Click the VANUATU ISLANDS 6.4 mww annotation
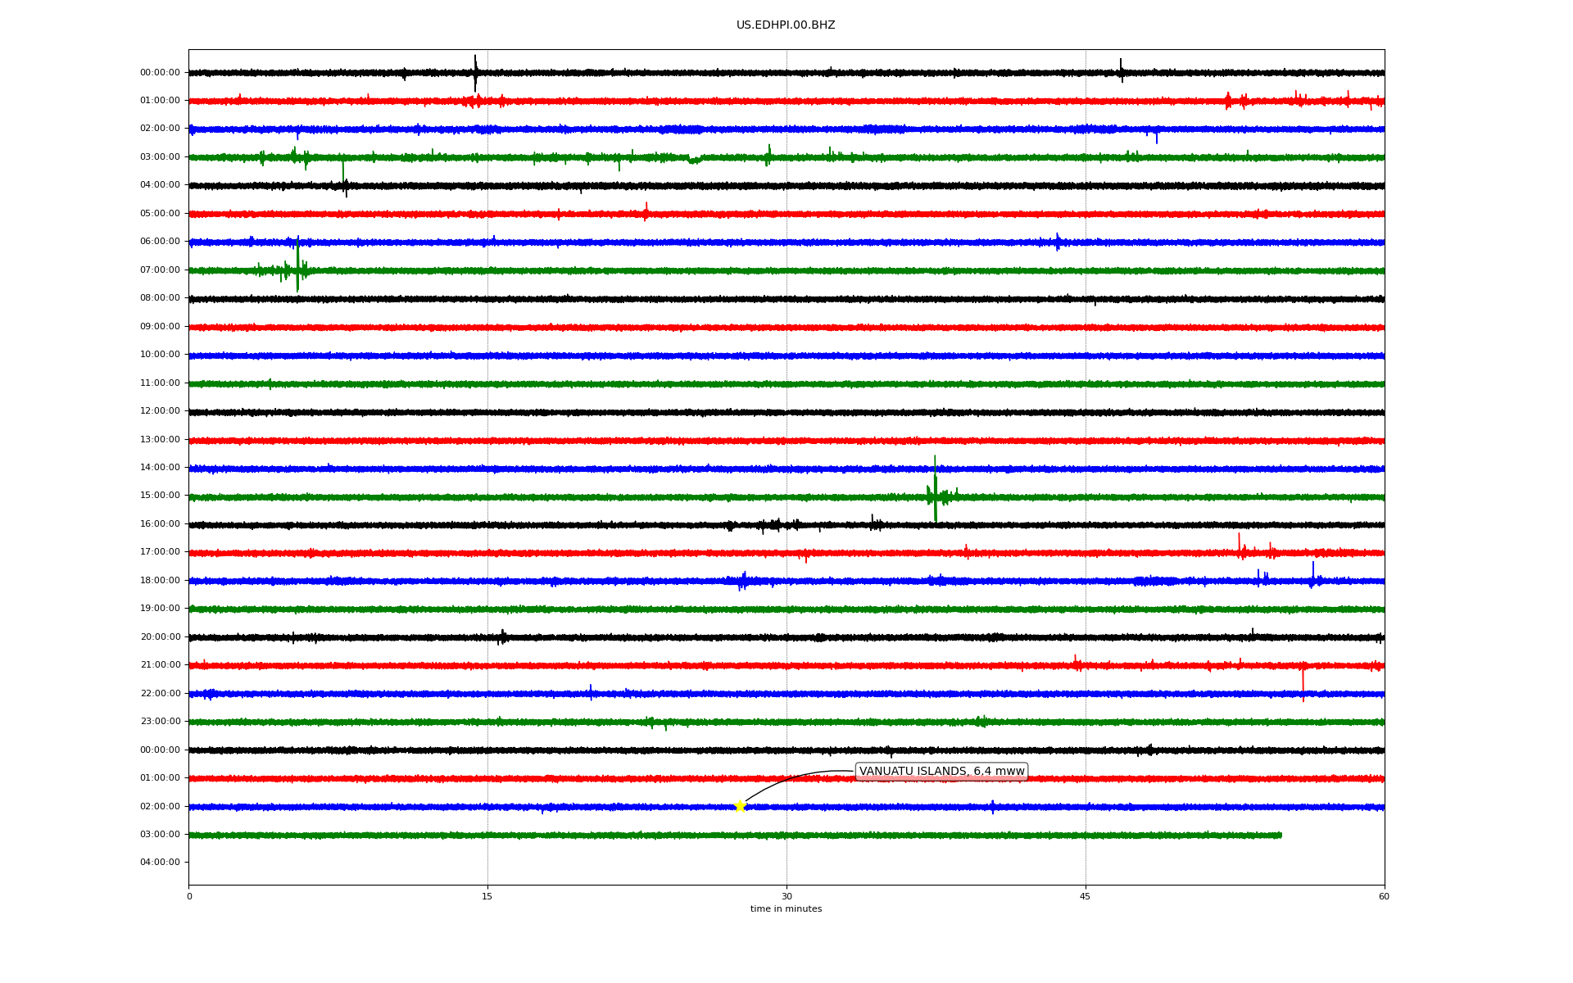Screen dimensions: 1573x983 pyautogui.click(x=941, y=772)
